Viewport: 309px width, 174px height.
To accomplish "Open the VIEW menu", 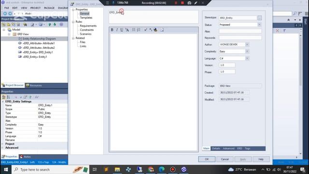I will (x=24, y=8).
